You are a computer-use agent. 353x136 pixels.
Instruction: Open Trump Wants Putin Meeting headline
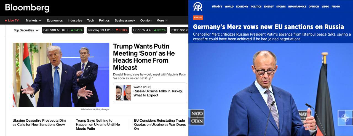[x=144, y=57]
